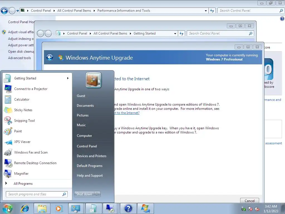Click Getting Started breadcrumb in address bar

144,33
